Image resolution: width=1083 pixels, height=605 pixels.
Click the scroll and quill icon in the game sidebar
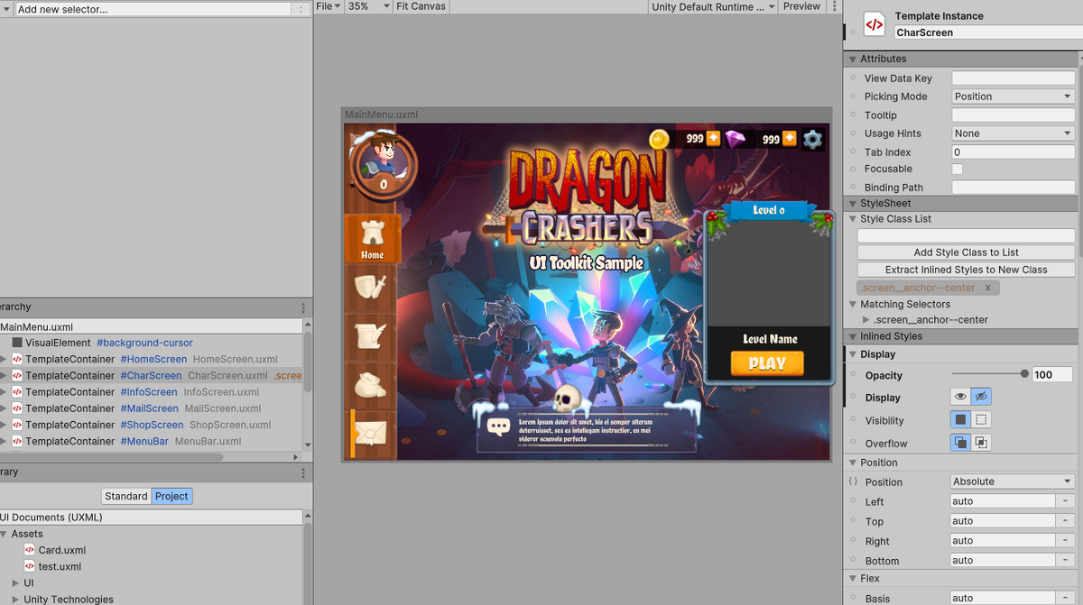click(372, 336)
